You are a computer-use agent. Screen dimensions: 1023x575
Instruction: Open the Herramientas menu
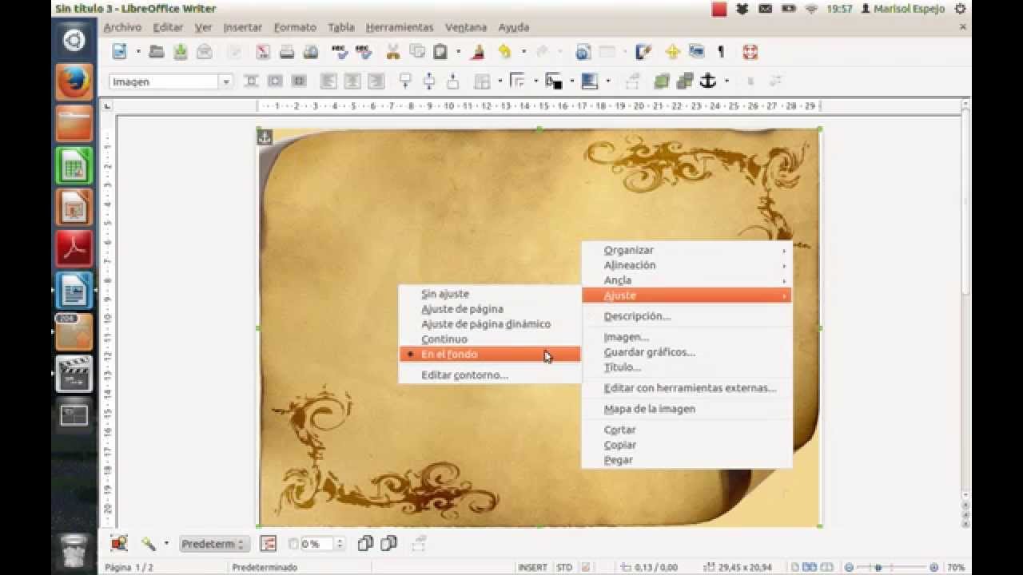click(400, 27)
